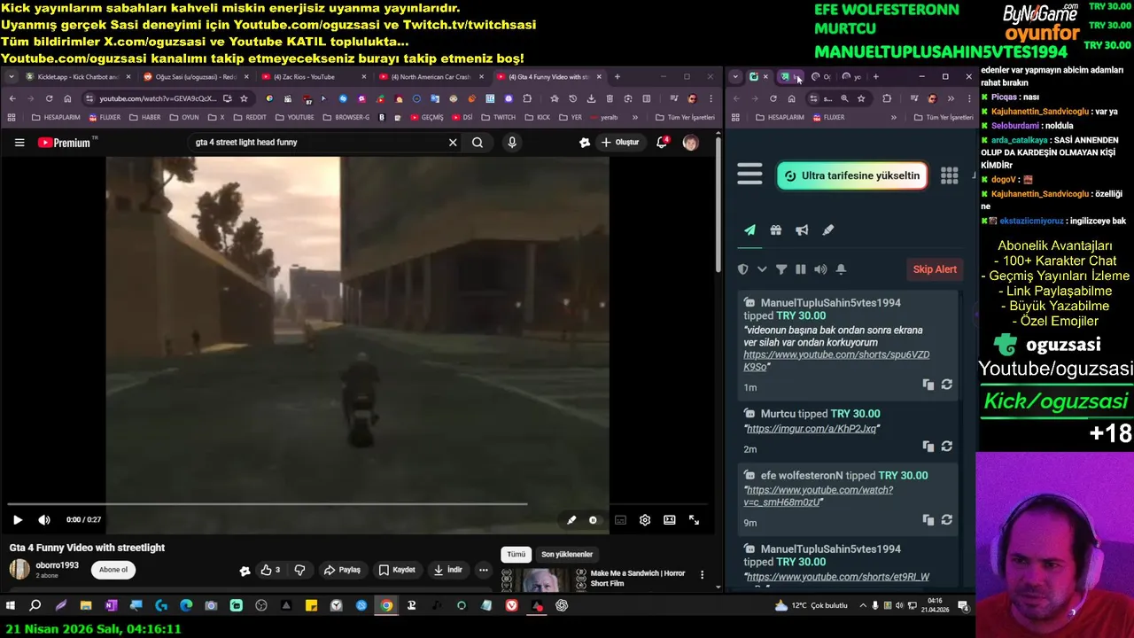1134x638 pixels.
Task: Subscribe with Abone ol button
Action: [x=113, y=570]
